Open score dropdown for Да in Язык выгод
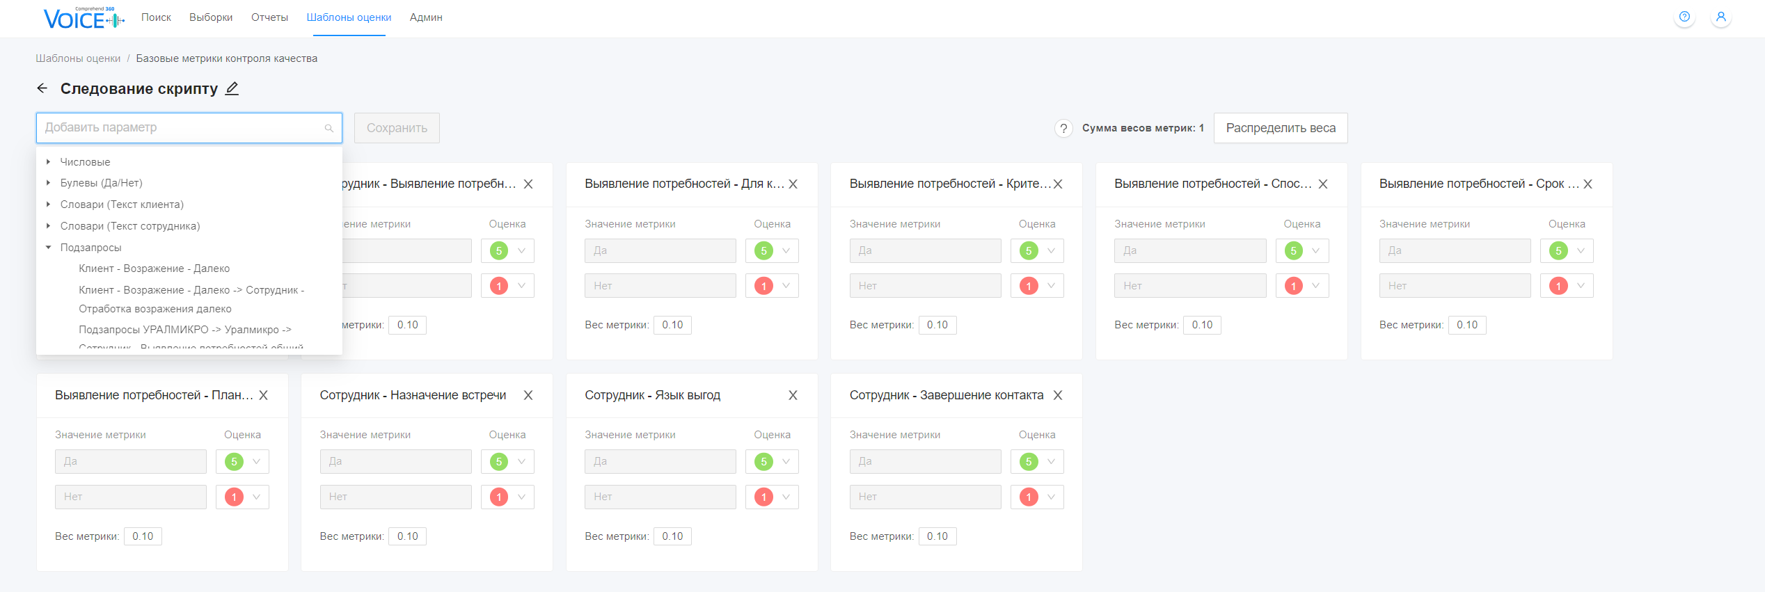Screen dimensions: 1765x592 click(x=772, y=461)
